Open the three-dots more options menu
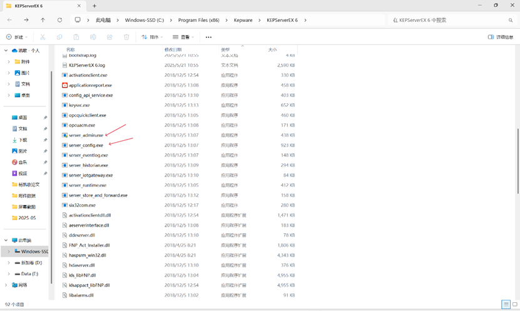The image size is (520, 311). (208, 37)
